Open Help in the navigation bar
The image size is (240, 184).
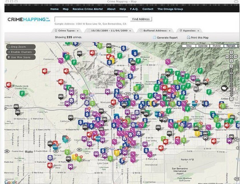[123, 9]
